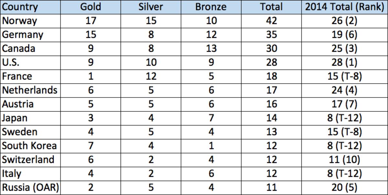Select the Japan country cell
This screenshot has height=195, width=388.
point(15,118)
